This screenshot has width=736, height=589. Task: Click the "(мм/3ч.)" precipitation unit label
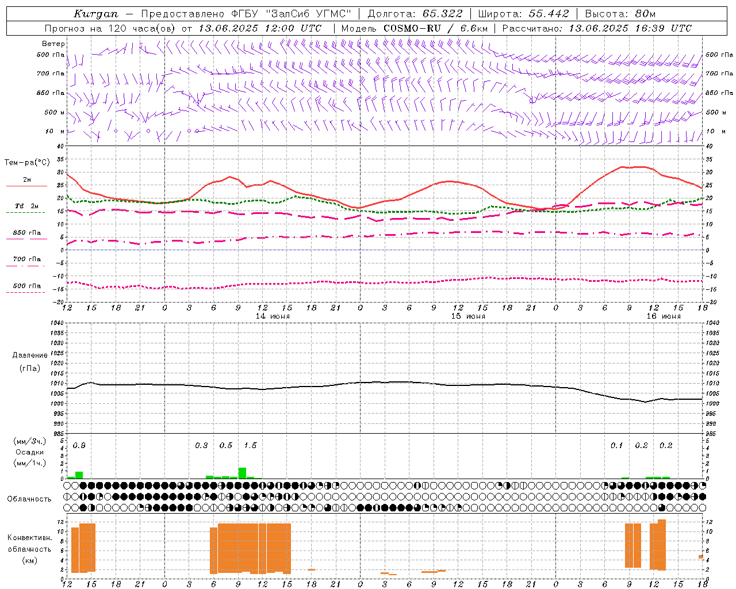pos(29,441)
